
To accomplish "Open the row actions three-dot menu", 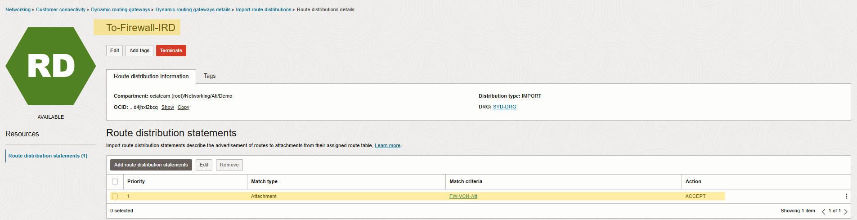I will pos(846,196).
